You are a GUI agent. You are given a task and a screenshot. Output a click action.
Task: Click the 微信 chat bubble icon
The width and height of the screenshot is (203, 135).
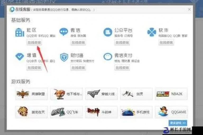pyautogui.click(x=64, y=32)
